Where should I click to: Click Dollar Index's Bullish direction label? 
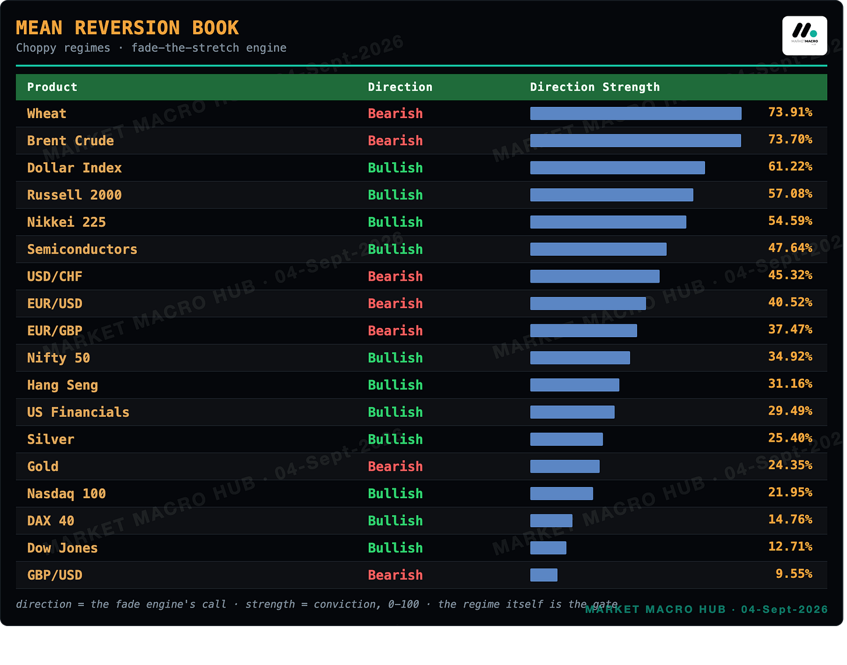[396, 168]
